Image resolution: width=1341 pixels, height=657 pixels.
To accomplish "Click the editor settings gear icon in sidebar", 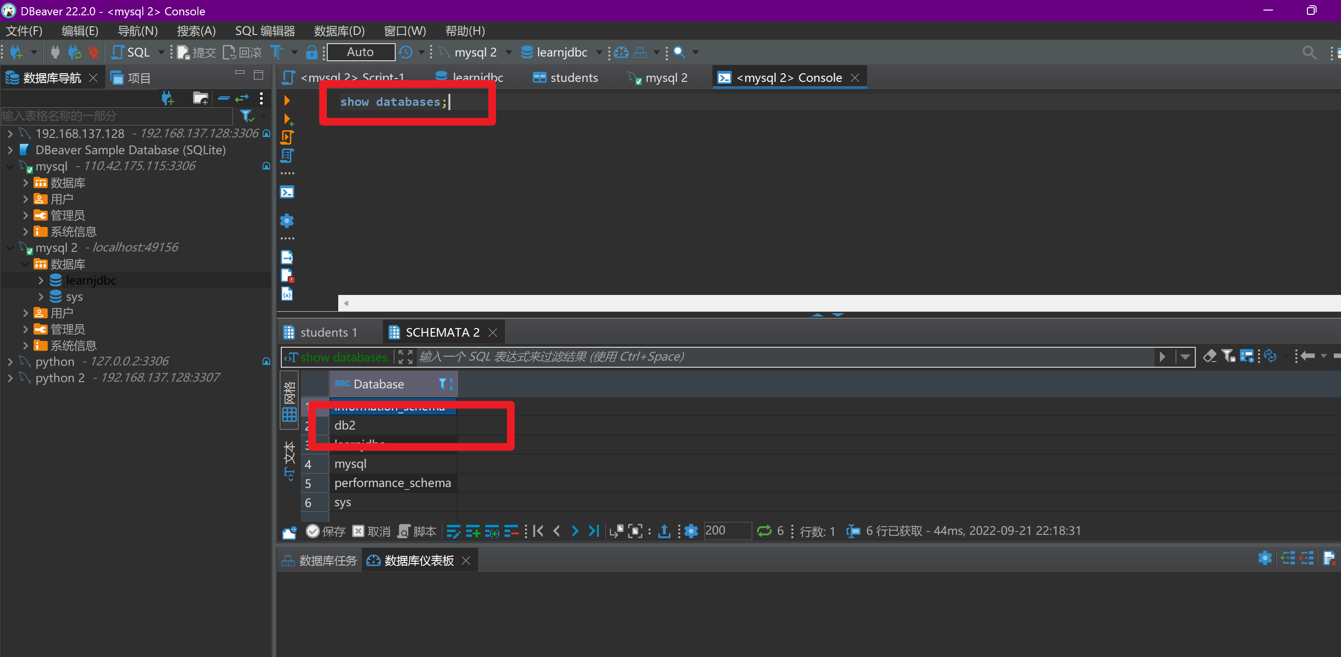I will click(x=287, y=221).
